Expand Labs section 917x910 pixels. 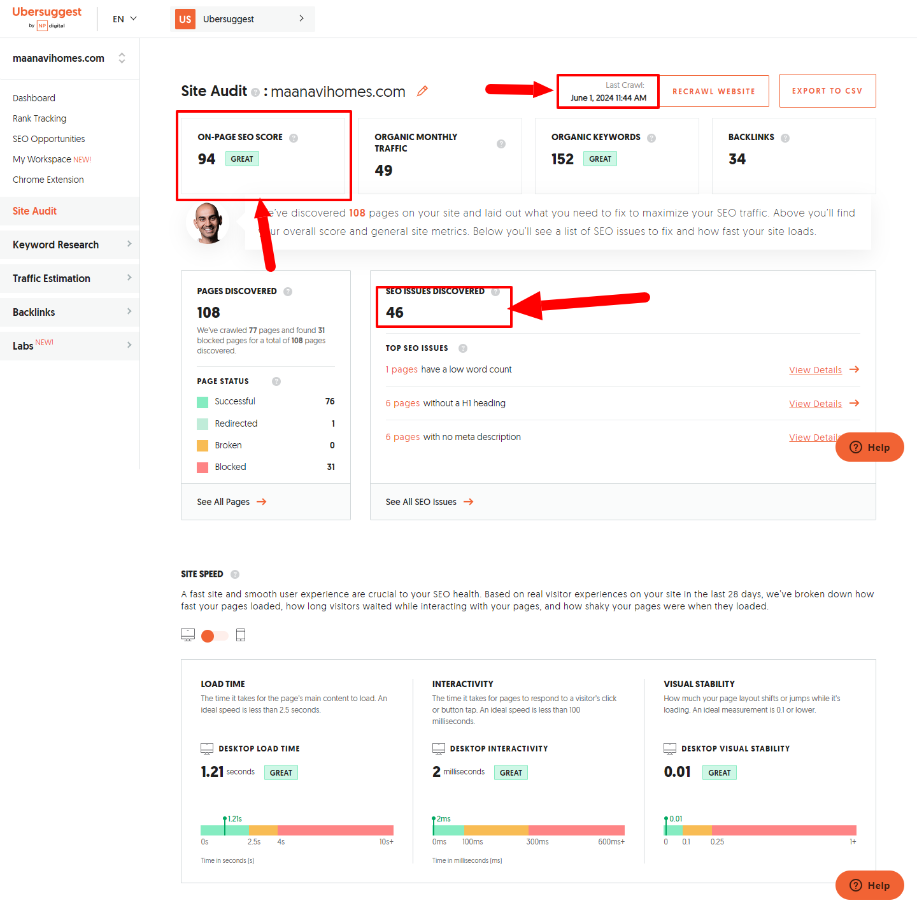pos(69,346)
